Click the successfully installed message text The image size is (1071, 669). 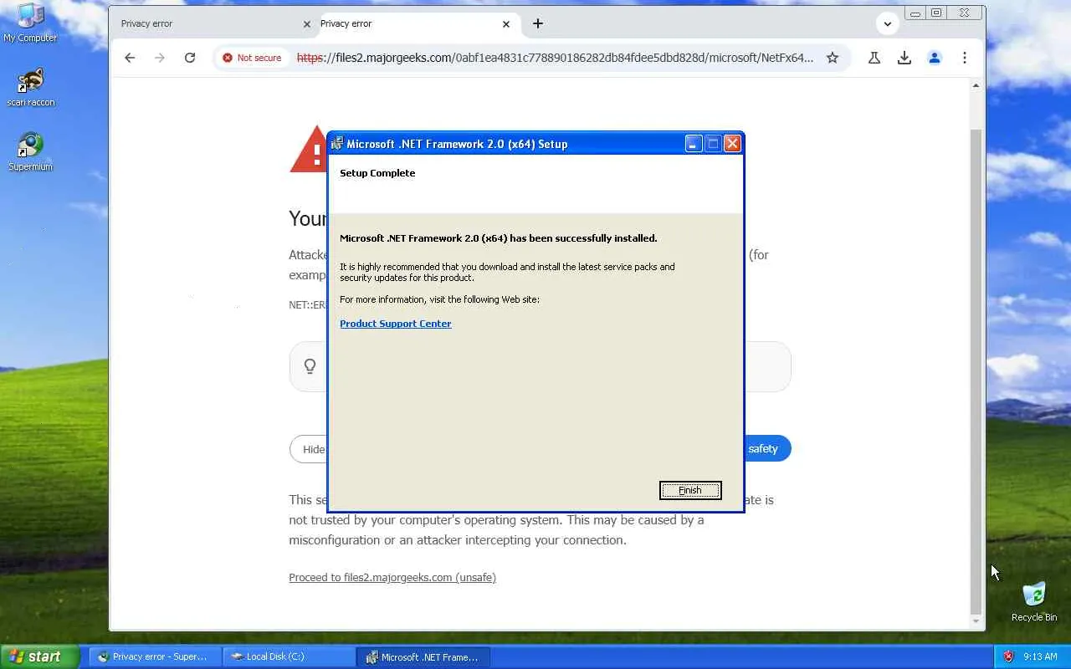499,238
